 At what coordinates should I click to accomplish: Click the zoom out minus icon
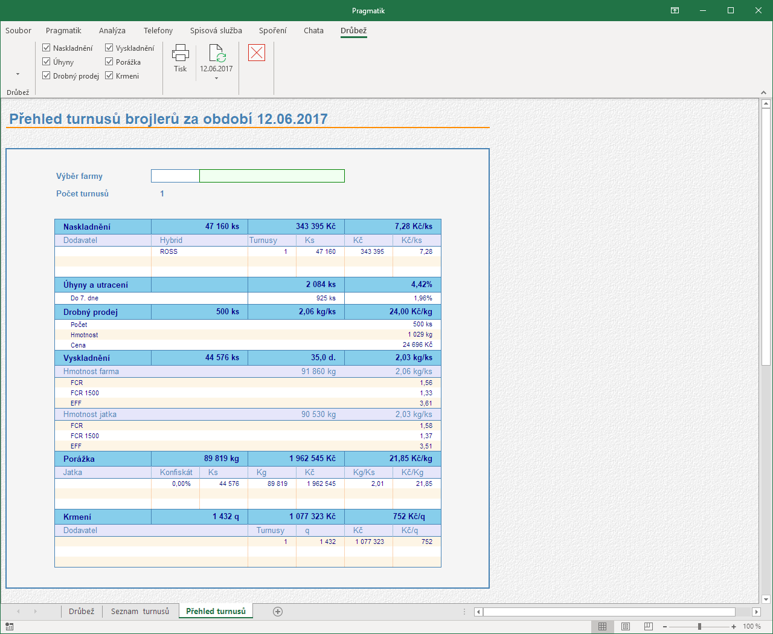pos(665,627)
